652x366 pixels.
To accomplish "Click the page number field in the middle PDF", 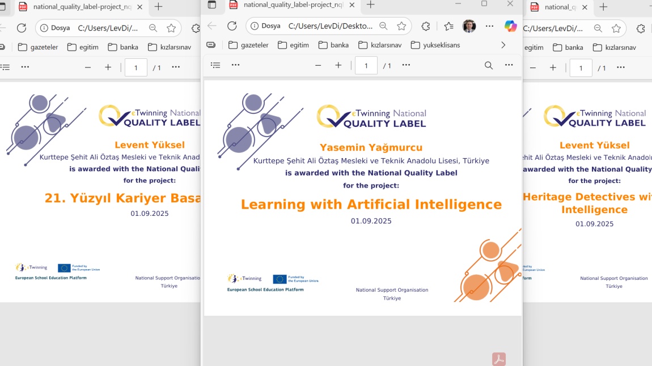I will click(x=366, y=65).
